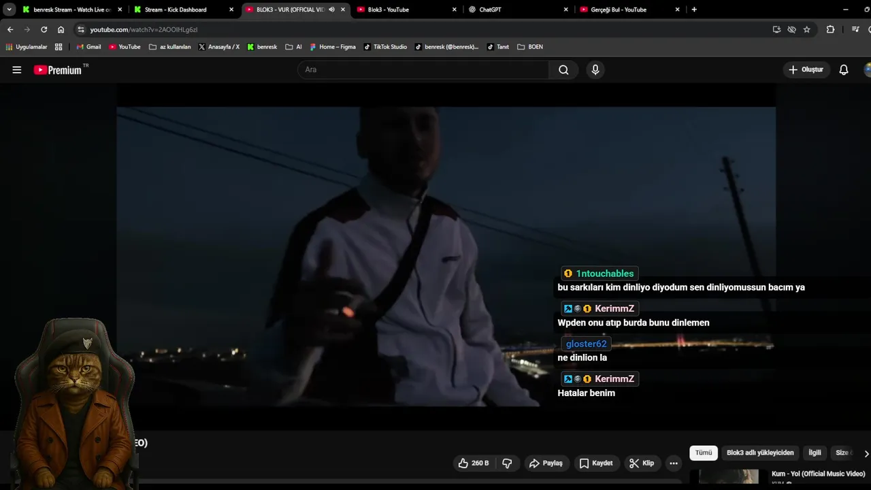
Task: Go back in browser history
Action: [x=10, y=29]
